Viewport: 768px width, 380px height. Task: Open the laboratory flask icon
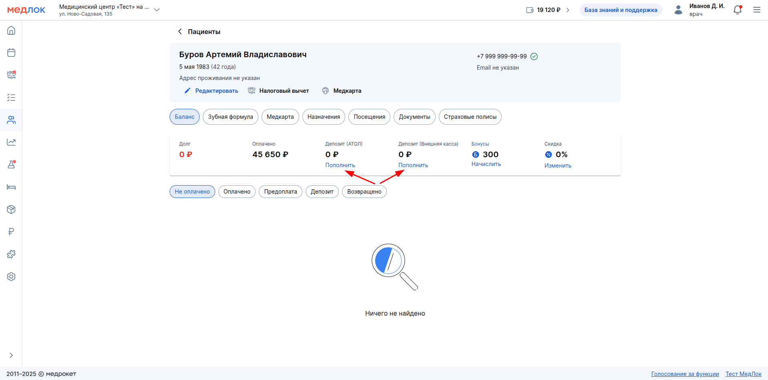click(11, 164)
